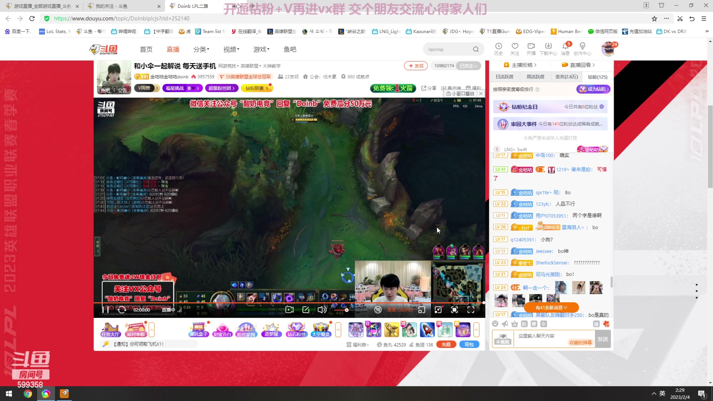
Task: Toggle the picture-in-picture icon in player
Action: click(438, 310)
